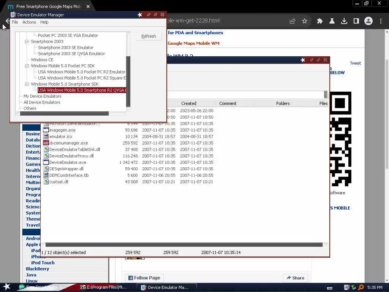This screenshot has height=292, width=389.
Task: Select the Others tree node
Action: [x=30, y=108]
